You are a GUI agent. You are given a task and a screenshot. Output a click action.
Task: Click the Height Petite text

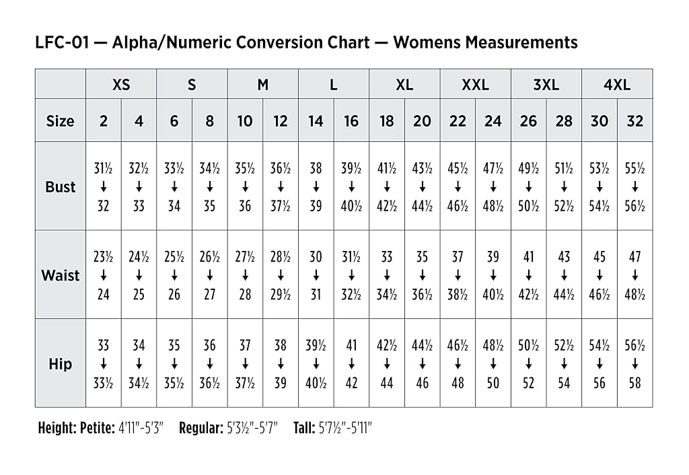[101, 427]
